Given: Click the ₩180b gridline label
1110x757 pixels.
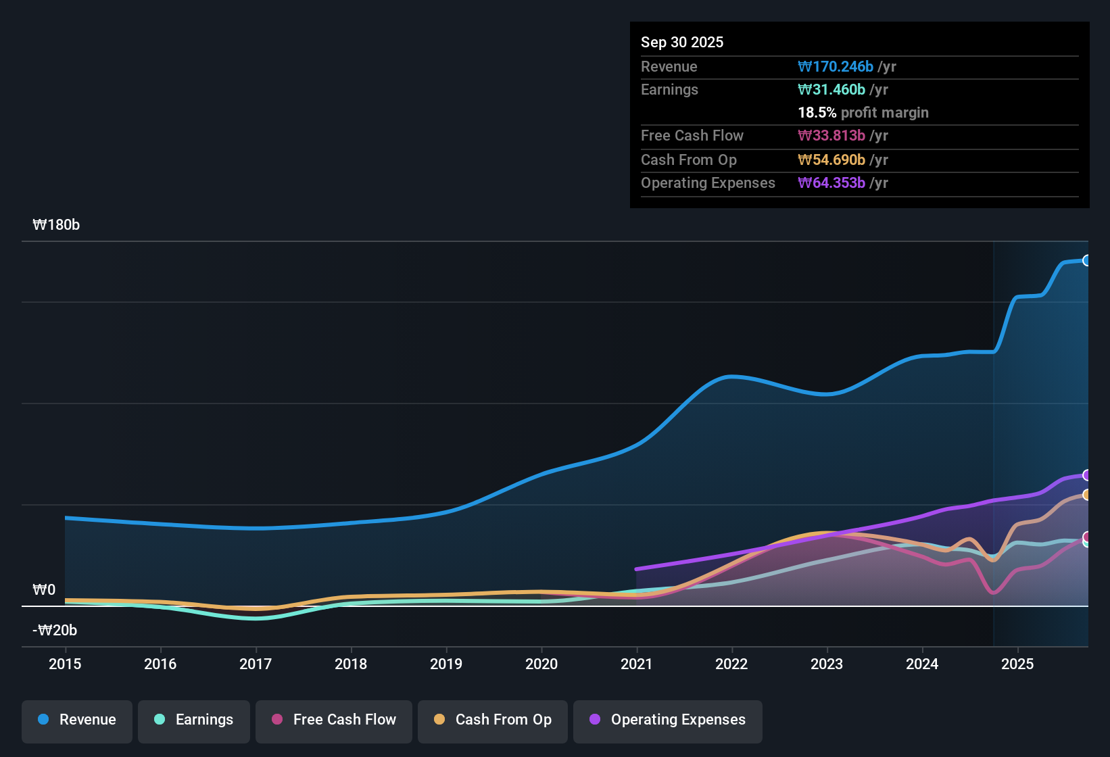Looking at the screenshot, I should (57, 224).
